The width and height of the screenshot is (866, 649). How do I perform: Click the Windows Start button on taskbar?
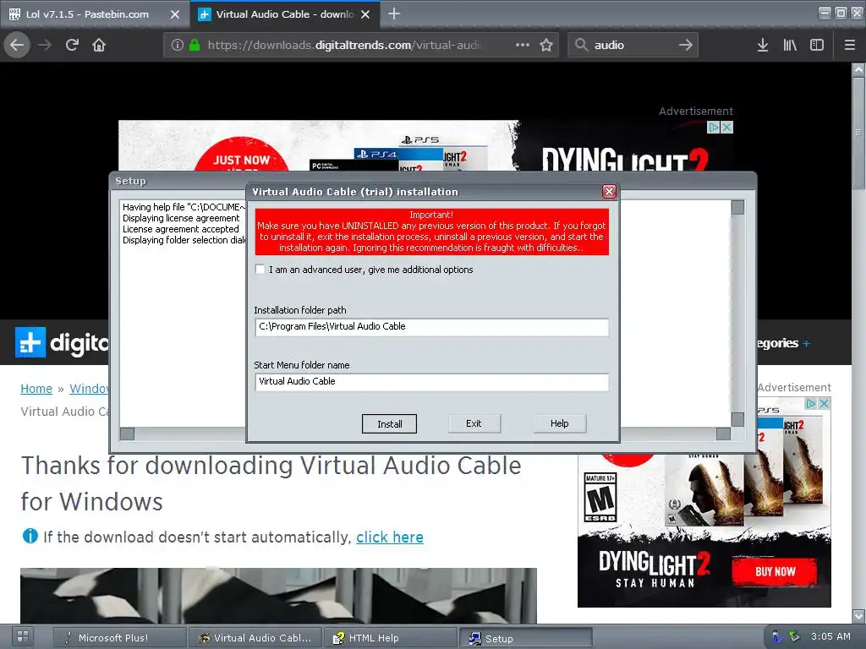(x=23, y=636)
